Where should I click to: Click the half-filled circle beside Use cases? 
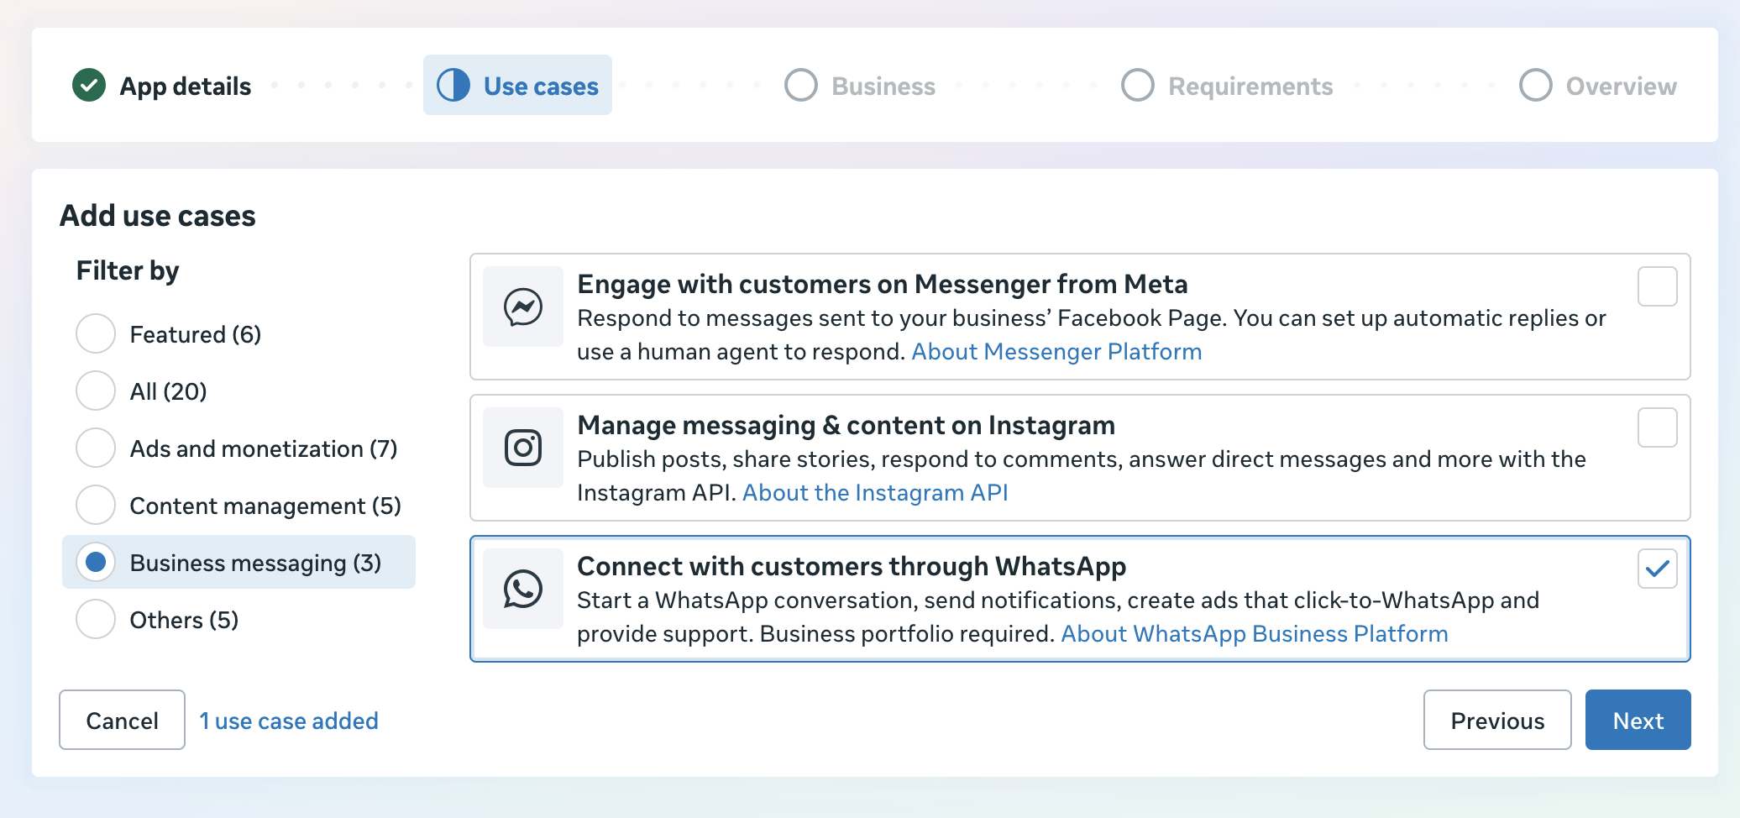(453, 85)
